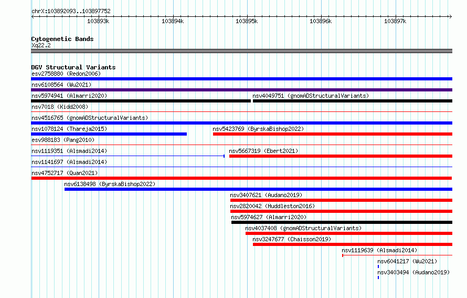467x298 pixels.
Task: Select the red nsv5667319 variant bar
Action: click(341, 156)
